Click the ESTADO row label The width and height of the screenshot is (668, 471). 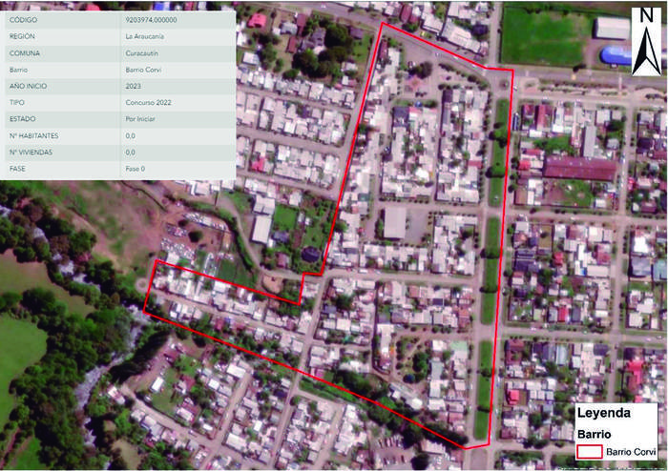click(22, 119)
